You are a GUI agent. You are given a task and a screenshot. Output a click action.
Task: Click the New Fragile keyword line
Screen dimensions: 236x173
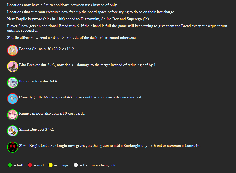click(78, 19)
